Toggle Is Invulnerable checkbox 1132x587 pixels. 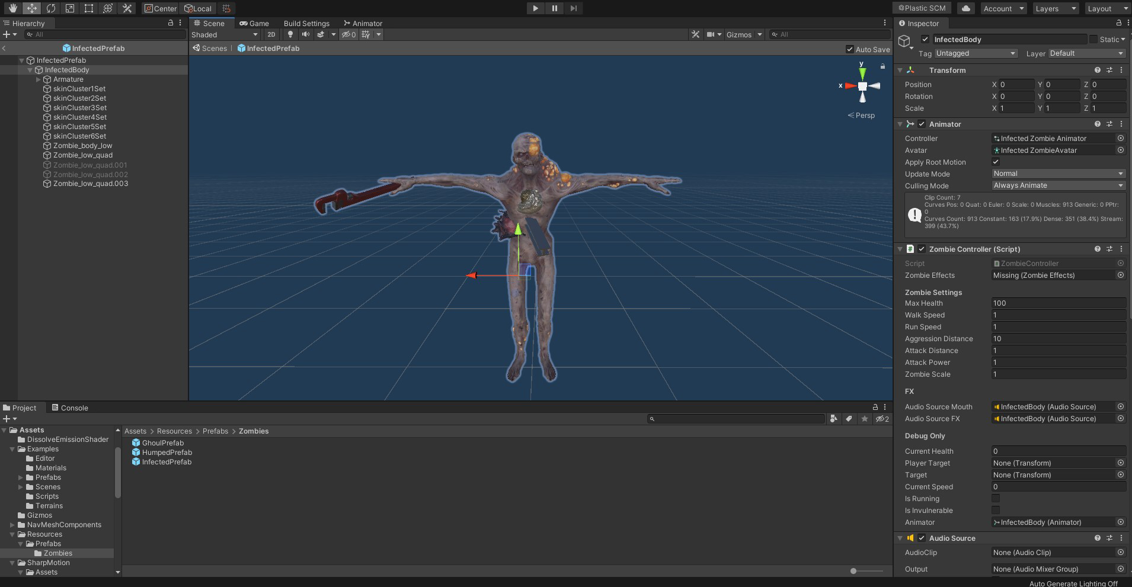[x=996, y=510]
